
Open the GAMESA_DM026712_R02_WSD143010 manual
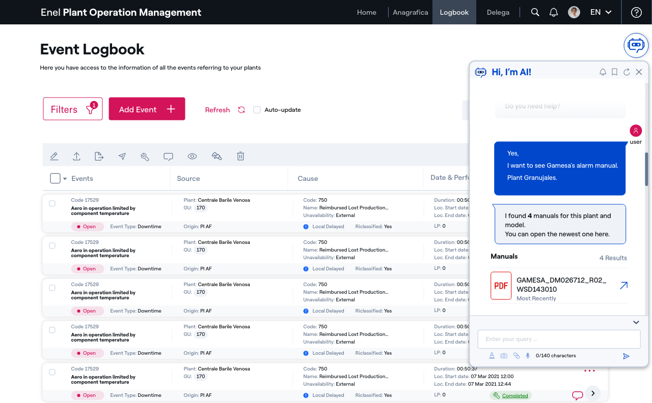click(x=561, y=285)
